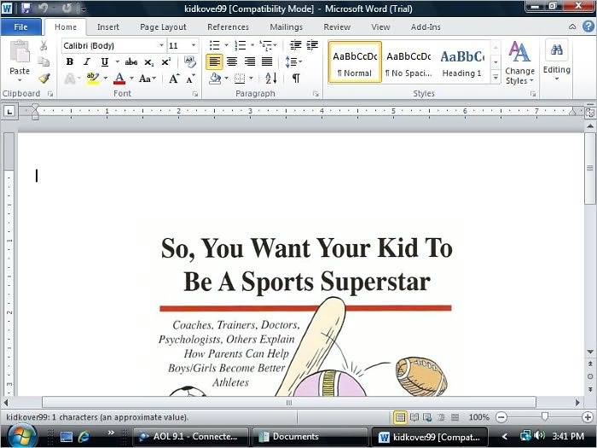Toggle Italic formatting
Screen dimensions: 597x448
pyautogui.click(x=87, y=61)
